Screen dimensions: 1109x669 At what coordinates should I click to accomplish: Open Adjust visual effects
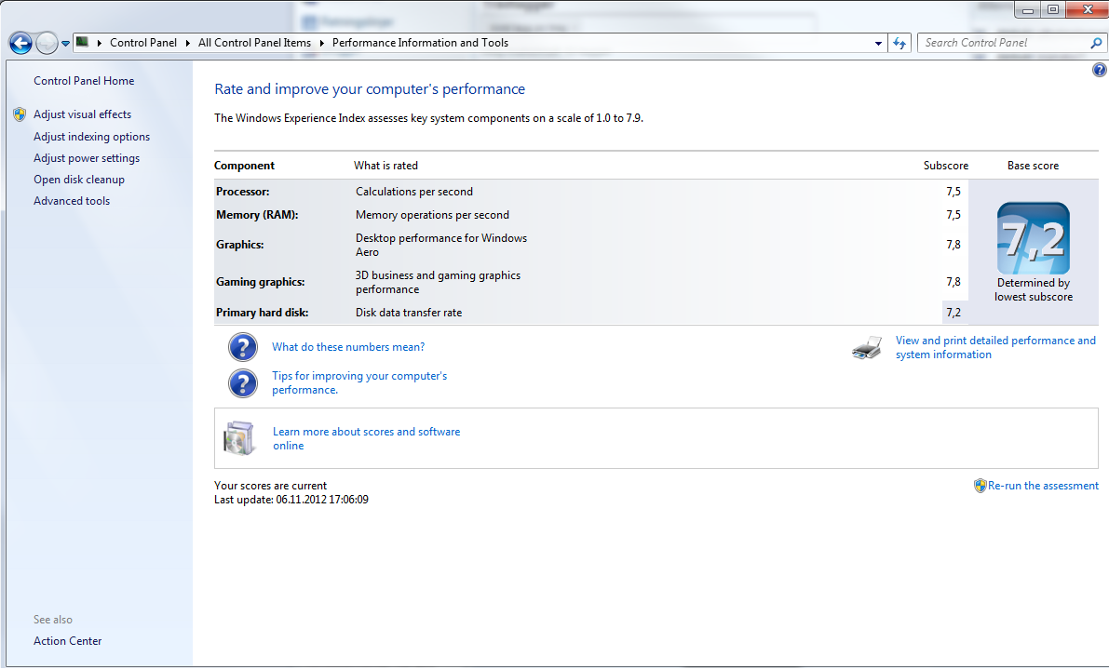pos(82,114)
